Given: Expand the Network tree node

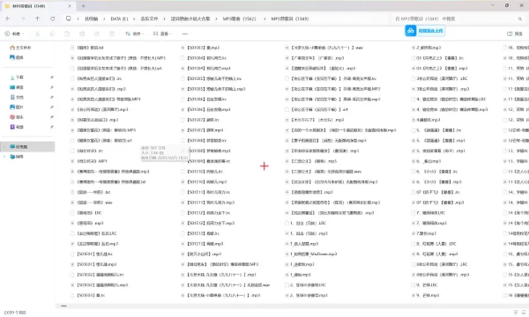Looking at the screenshot, I should [5, 157].
